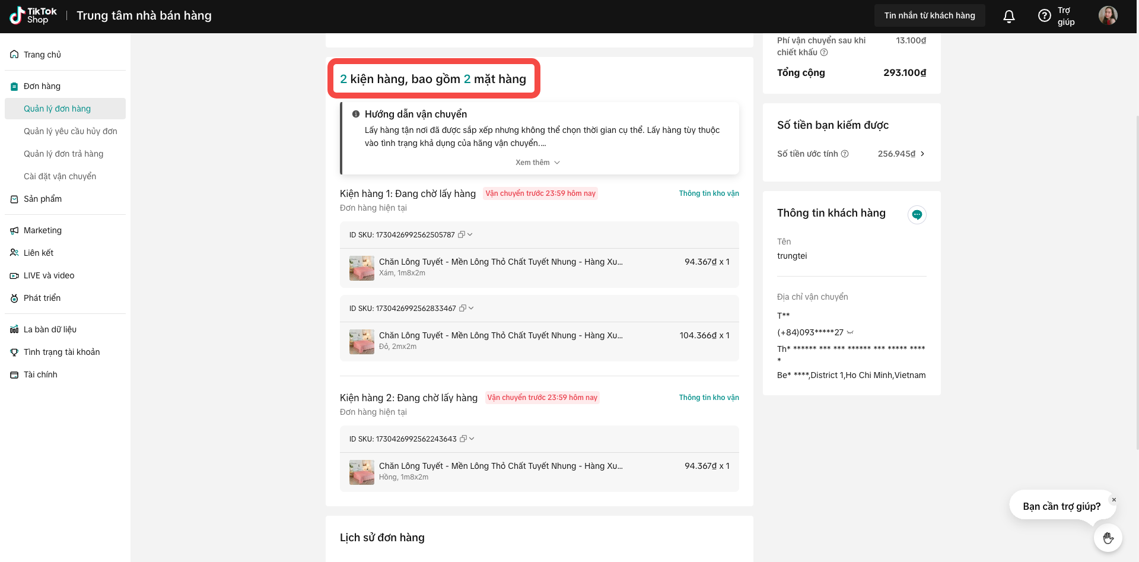Go to Sản phẩm in sidebar

(43, 199)
